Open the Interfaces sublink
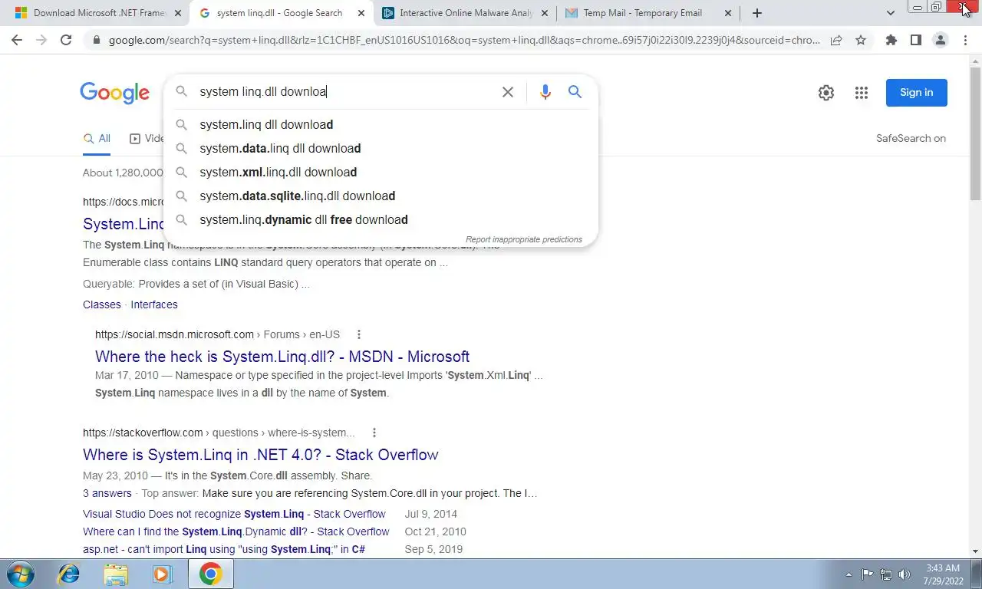982x589 pixels. pyautogui.click(x=154, y=304)
